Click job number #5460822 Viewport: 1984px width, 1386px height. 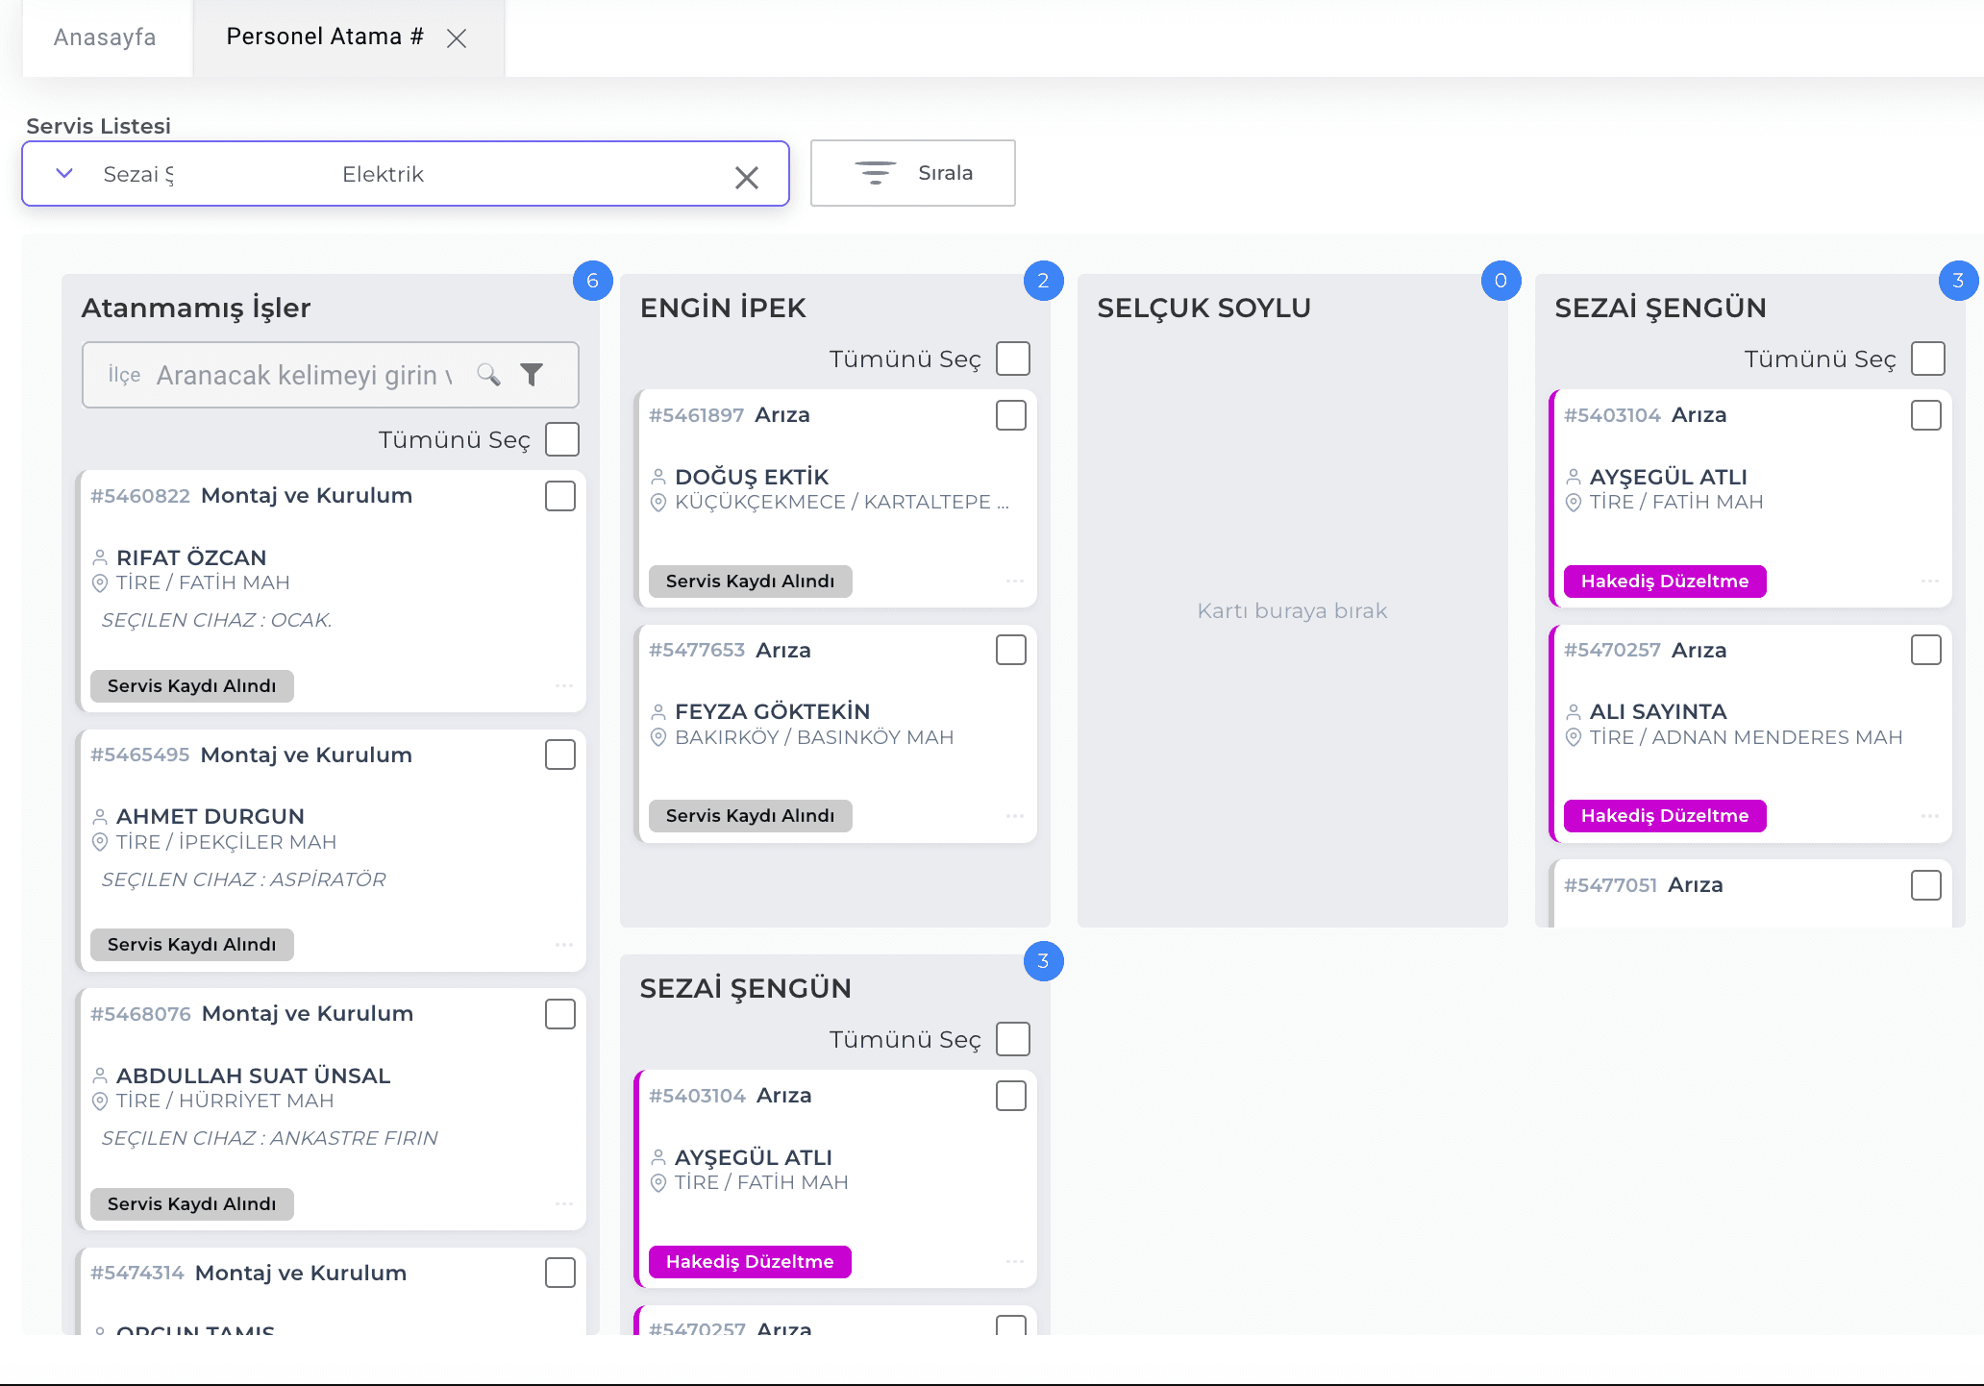point(140,496)
